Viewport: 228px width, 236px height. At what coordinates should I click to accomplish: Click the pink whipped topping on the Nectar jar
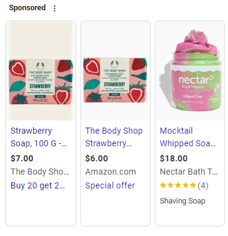pyautogui.click(x=197, y=43)
